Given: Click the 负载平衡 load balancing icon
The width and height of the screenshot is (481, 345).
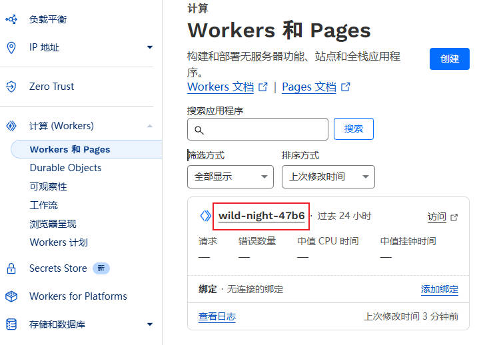Looking at the screenshot, I should pos(11,19).
